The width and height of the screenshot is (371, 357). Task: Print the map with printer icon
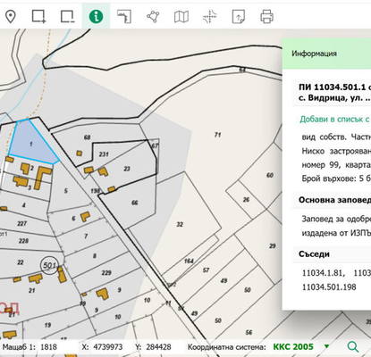tap(266, 16)
